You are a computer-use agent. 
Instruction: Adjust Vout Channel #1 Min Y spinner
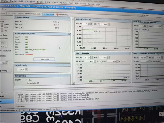[109, 24]
